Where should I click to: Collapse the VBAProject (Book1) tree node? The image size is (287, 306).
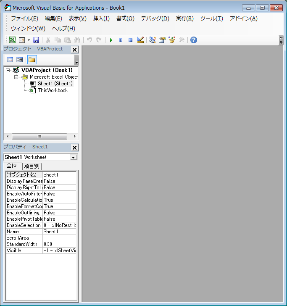(x=8, y=70)
